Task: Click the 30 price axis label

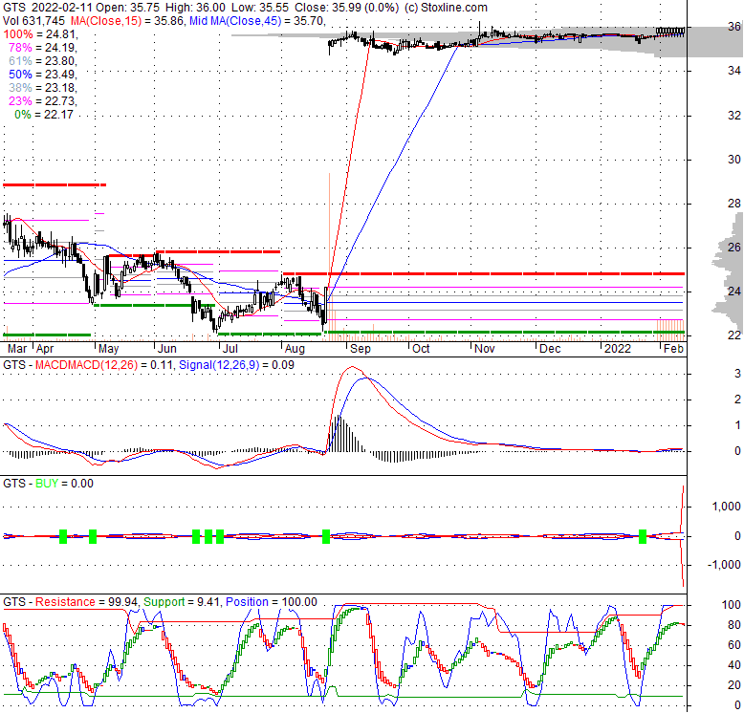Action: click(x=734, y=160)
